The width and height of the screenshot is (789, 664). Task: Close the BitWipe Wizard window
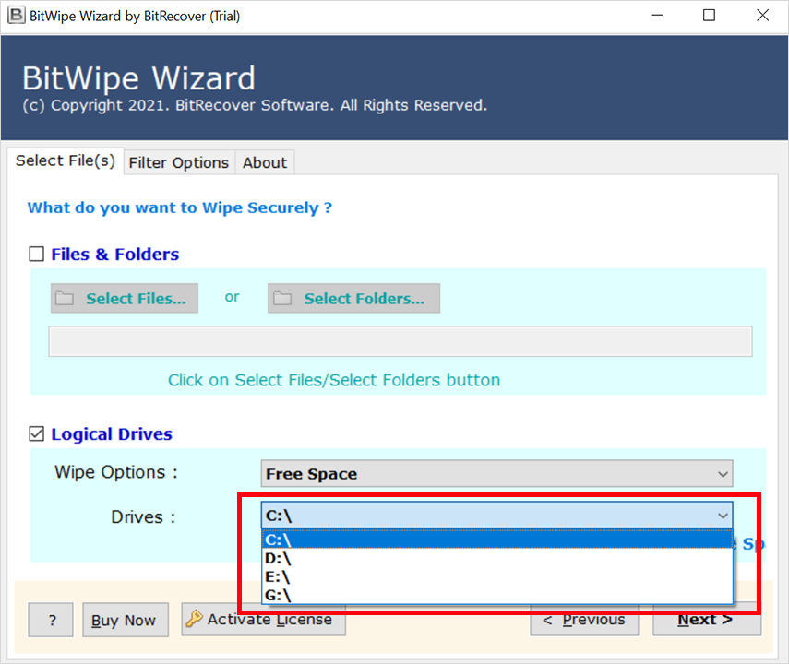pos(762,15)
